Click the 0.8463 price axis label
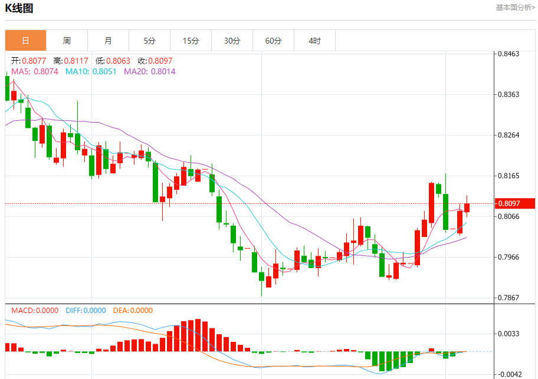538x379 pixels. click(x=509, y=54)
